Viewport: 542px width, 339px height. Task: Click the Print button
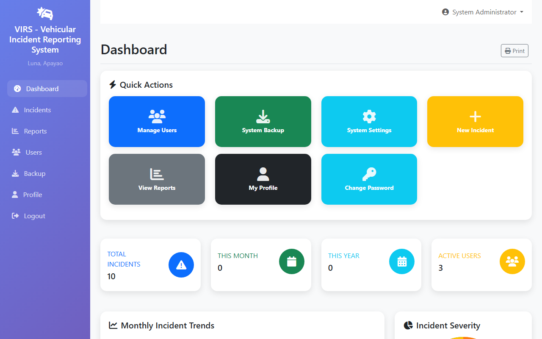coord(514,51)
